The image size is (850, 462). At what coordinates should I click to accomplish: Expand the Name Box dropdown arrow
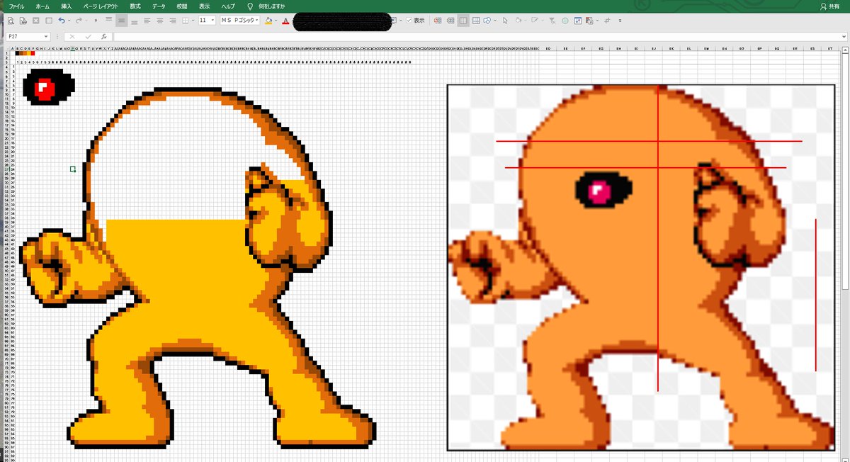pos(46,36)
